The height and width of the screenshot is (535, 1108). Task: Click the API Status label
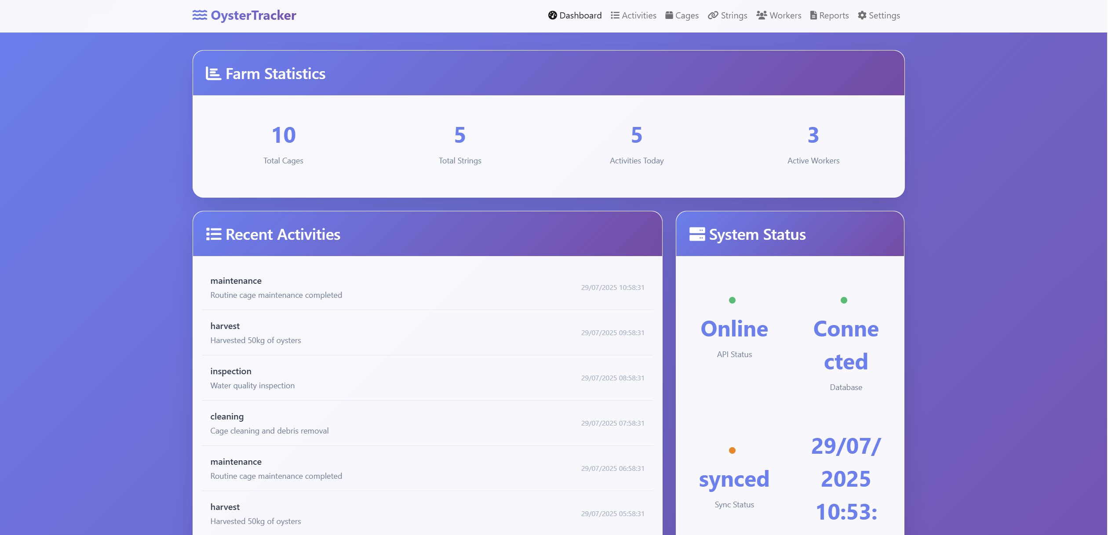(734, 354)
